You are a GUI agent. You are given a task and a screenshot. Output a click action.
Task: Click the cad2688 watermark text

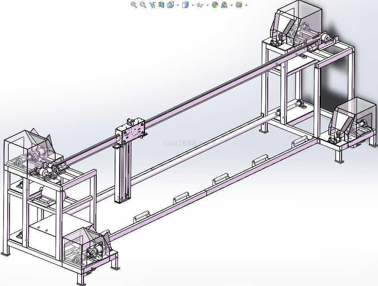180,143
